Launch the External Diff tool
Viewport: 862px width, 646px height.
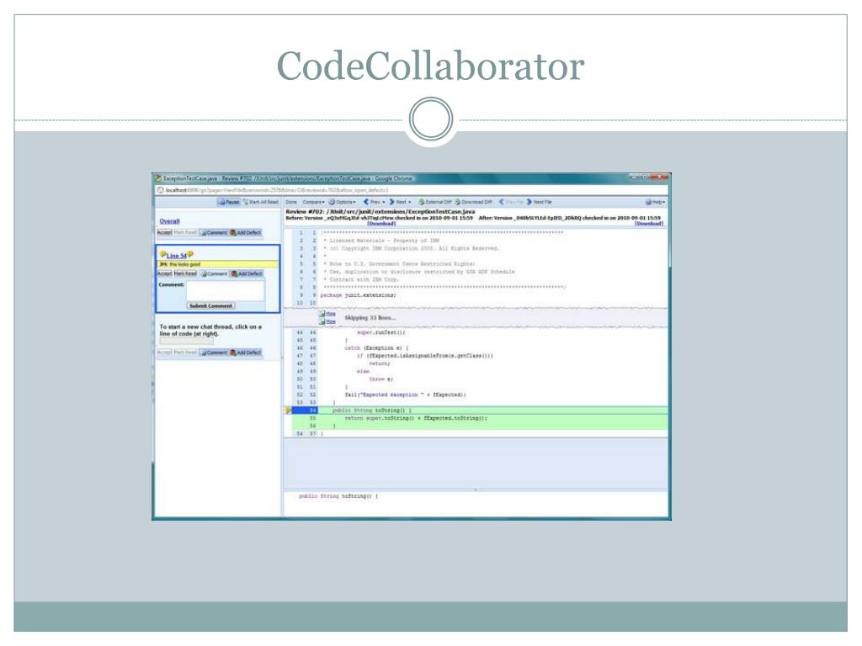click(x=435, y=202)
